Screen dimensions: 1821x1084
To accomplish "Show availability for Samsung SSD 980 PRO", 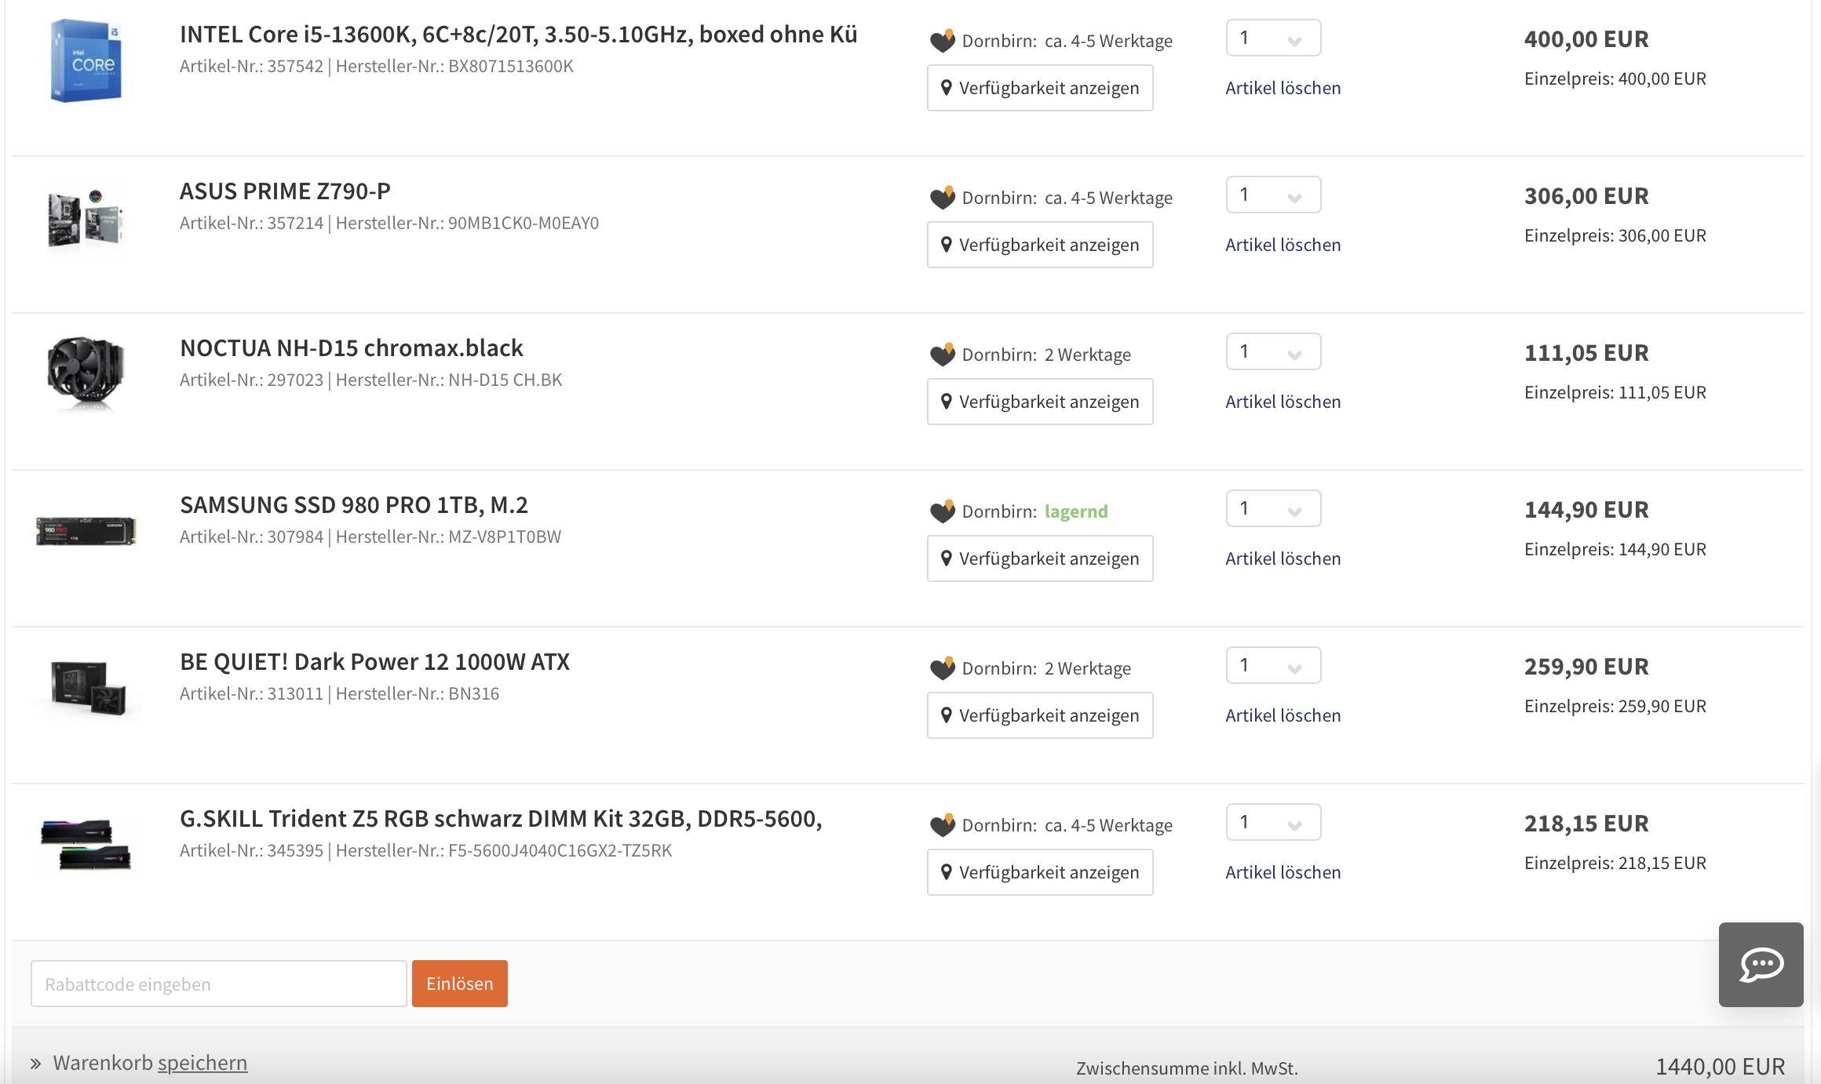I will 1040,558.
